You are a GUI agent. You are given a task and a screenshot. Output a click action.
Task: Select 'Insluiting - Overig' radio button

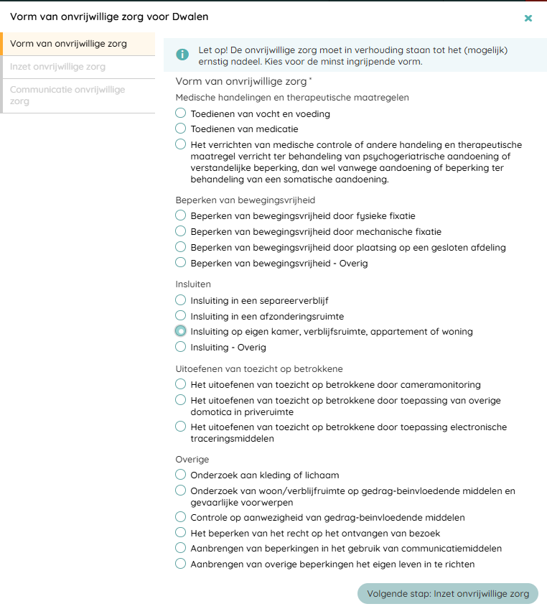tap(181, 347)
